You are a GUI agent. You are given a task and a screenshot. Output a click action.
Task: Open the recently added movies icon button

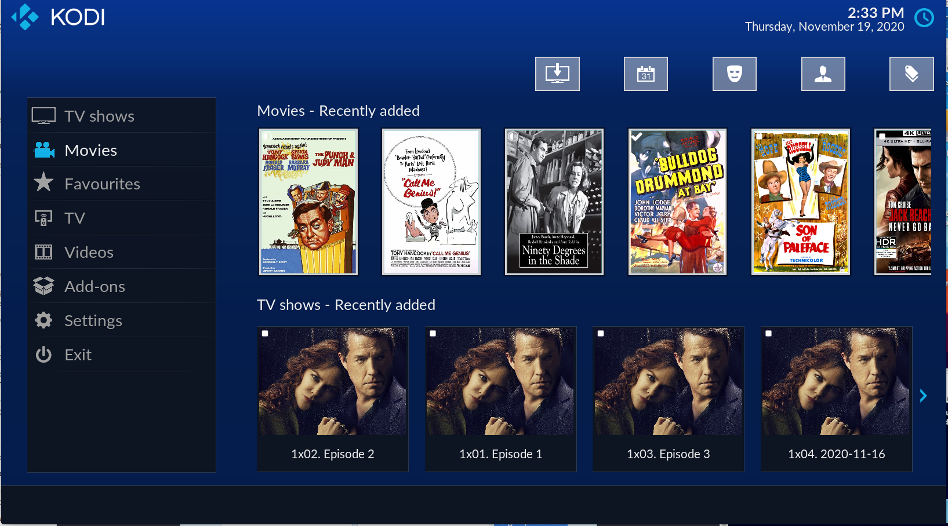557,74
